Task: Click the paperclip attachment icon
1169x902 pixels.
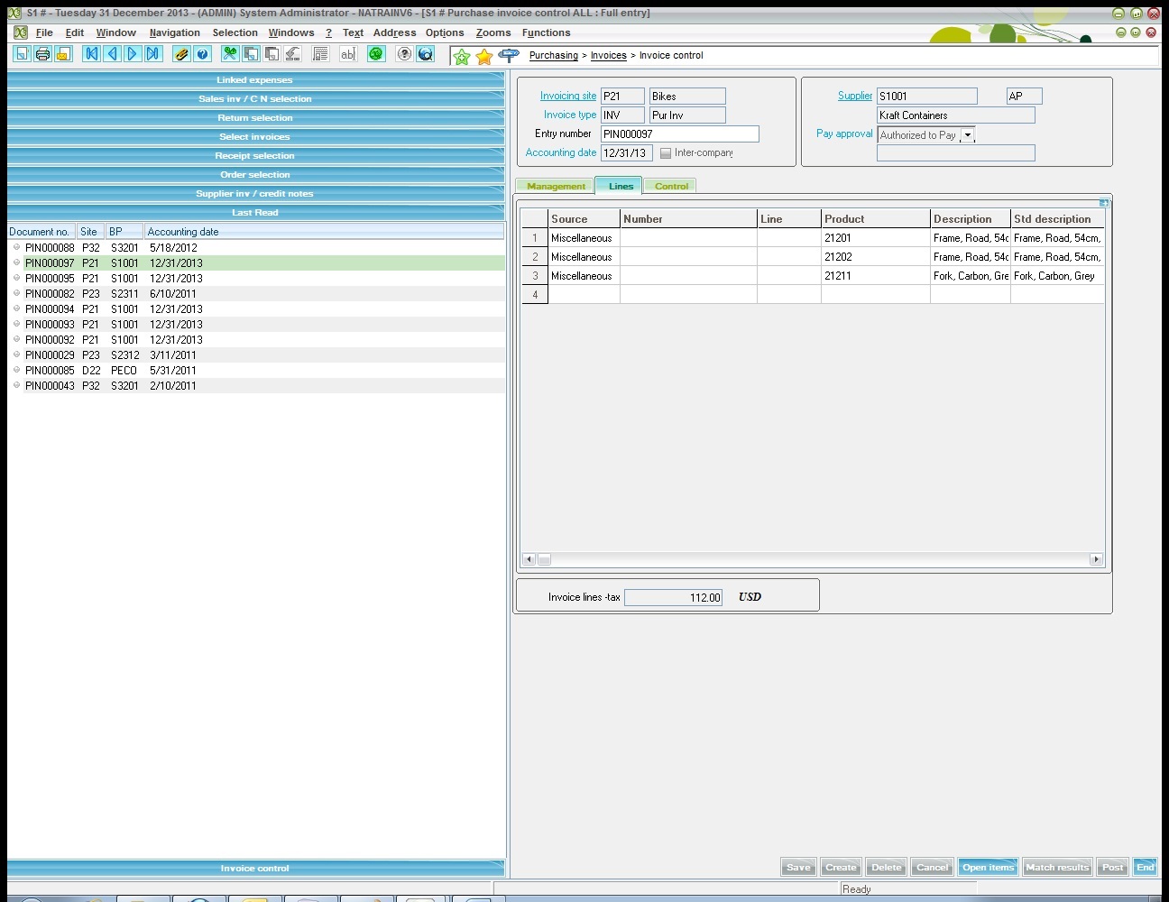Action: click(x=181, y=54)
